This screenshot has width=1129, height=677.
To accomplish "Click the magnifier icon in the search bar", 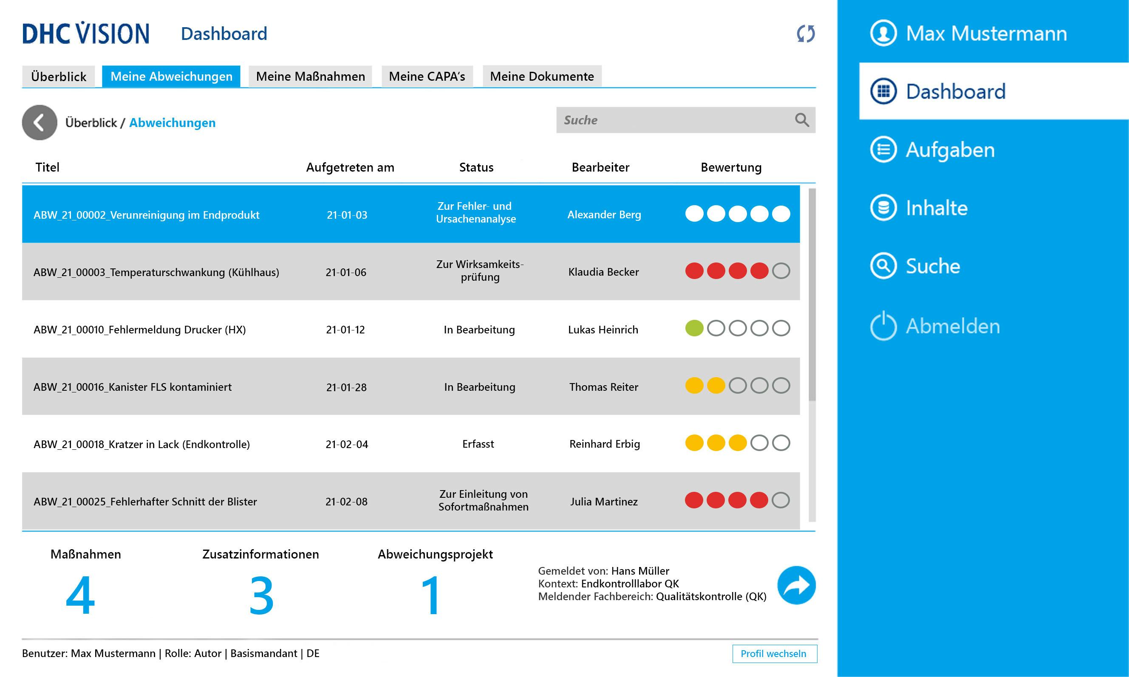I will click(802, 120).
